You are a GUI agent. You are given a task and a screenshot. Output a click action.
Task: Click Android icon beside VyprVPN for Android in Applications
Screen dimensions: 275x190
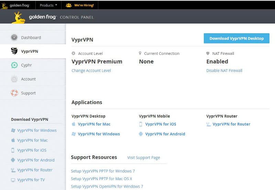point(141,134)
